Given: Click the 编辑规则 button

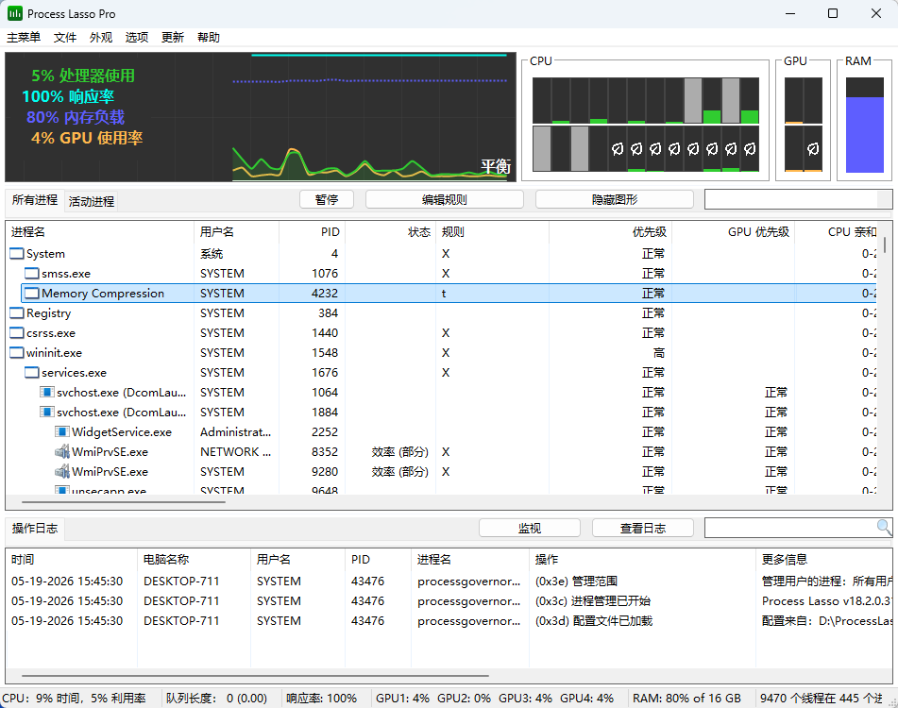Looking at the screenshot, I should [x=445, y=199].
